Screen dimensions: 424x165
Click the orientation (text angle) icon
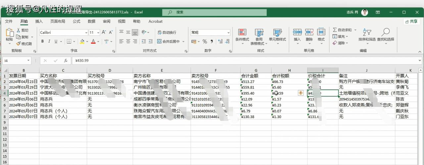144,32
